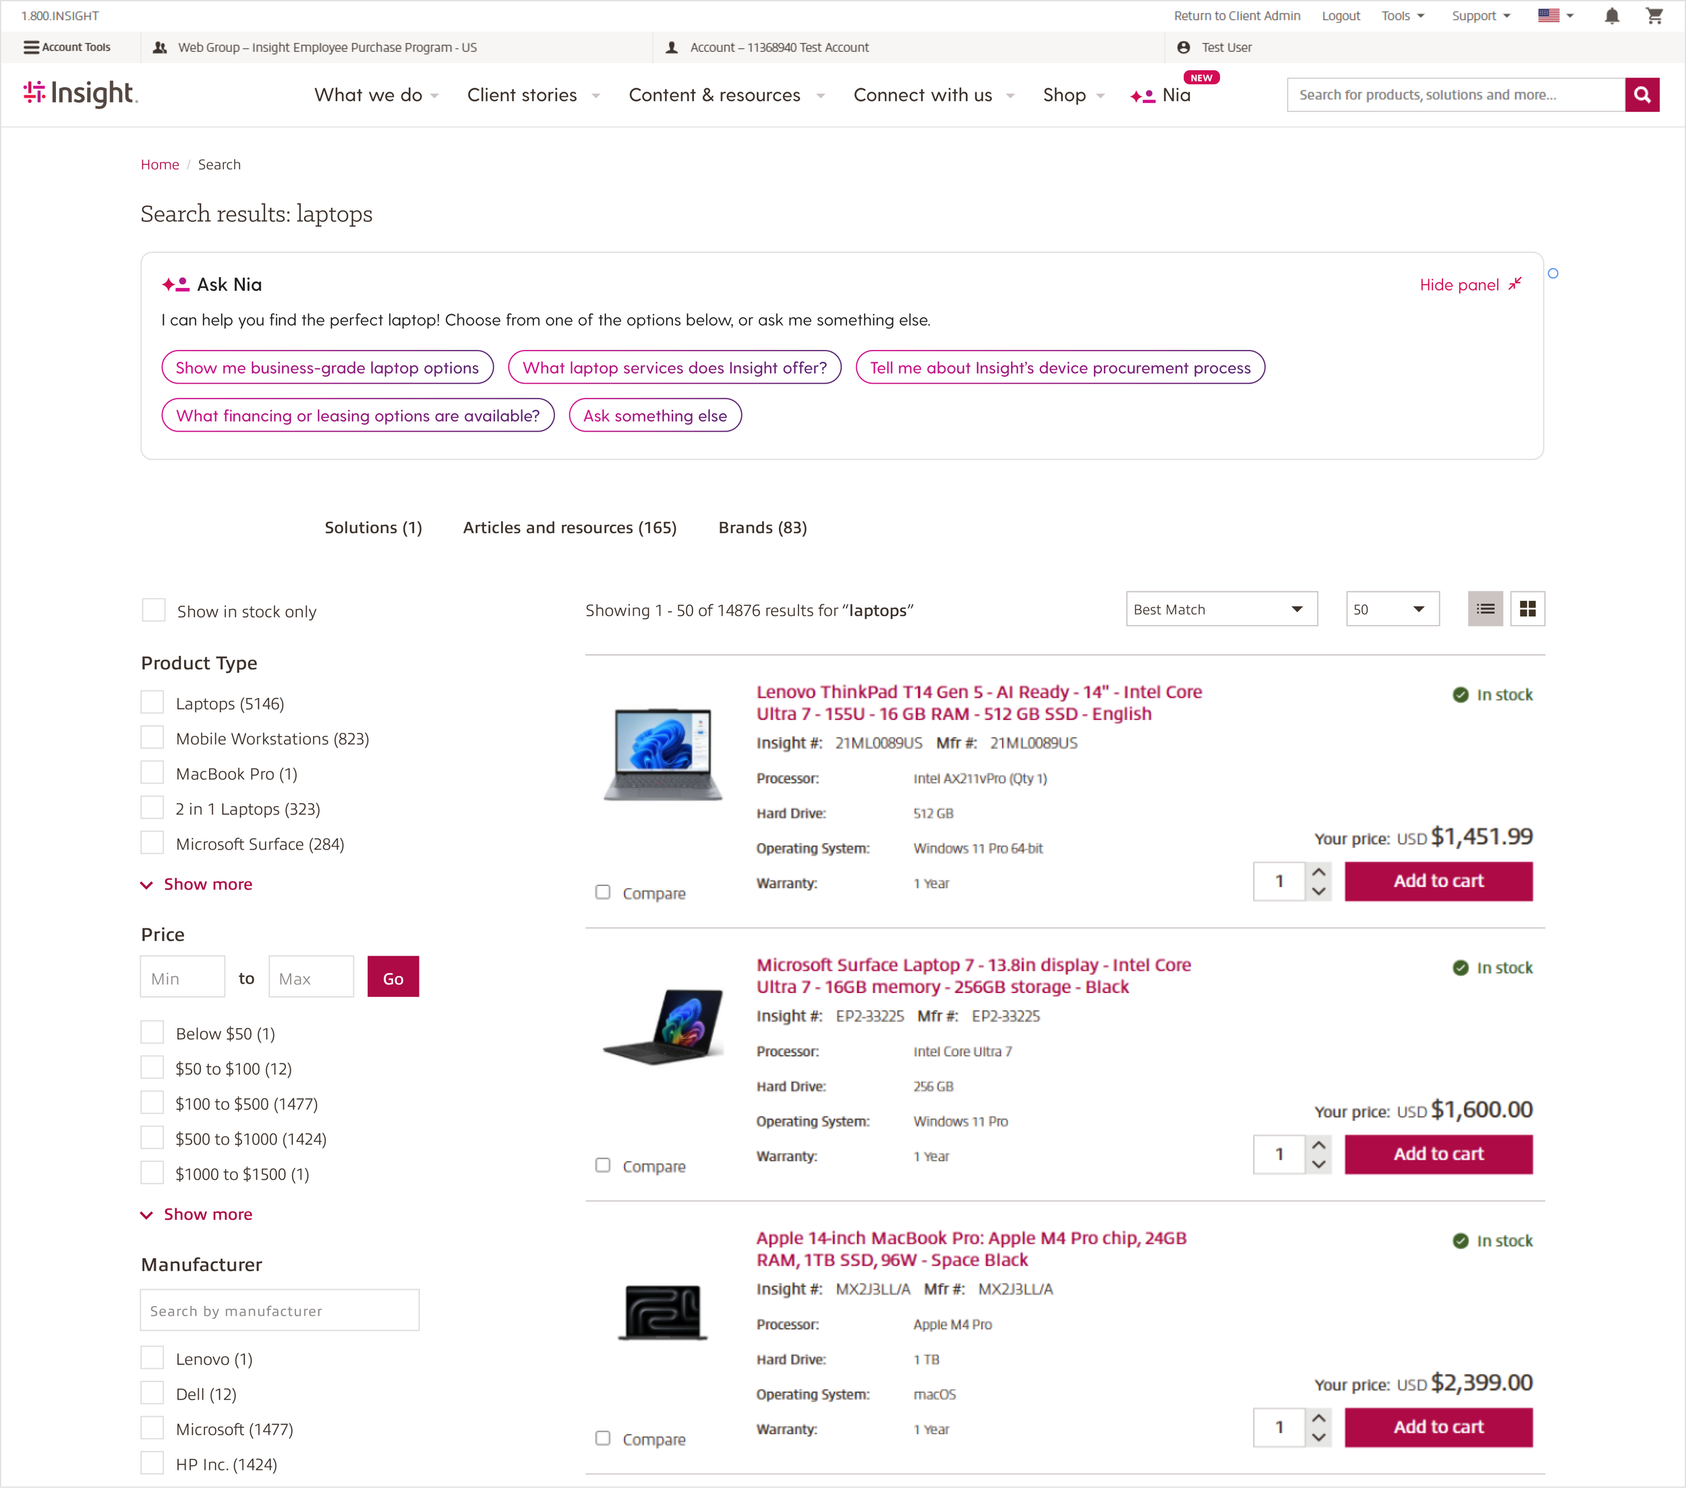The image size is (1686, 1488).
Task: Open the shopping cart icon
Action: 1654,16
